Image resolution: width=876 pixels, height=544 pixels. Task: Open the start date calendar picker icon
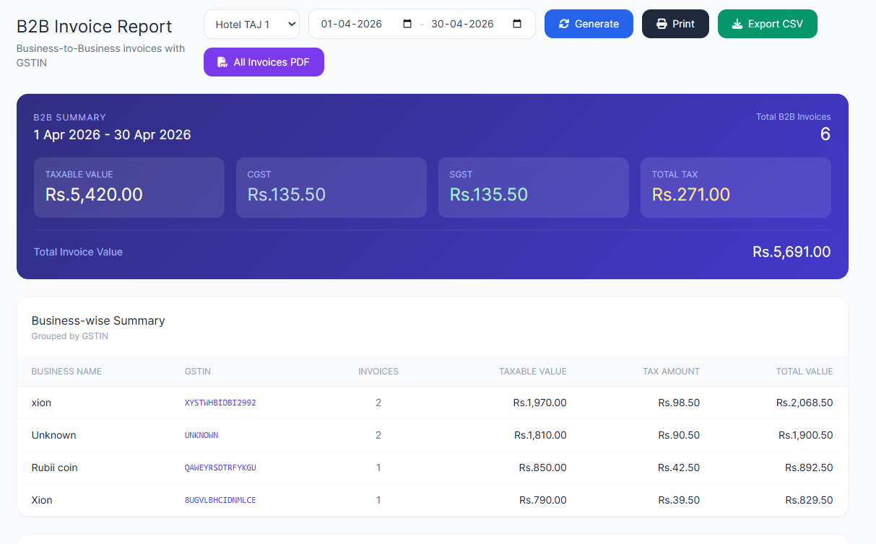point(407,24)
